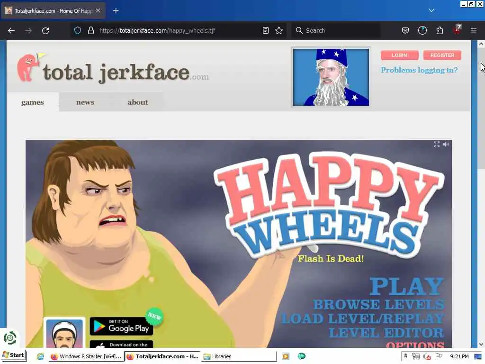Open the news navigation tab
485x364 pixels.
pos(85,102)
